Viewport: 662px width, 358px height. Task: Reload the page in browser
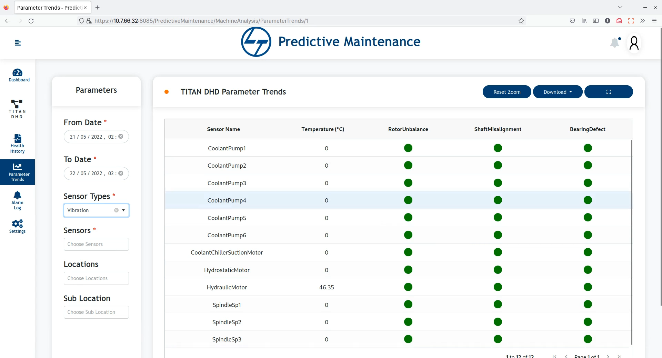point(31,21)
